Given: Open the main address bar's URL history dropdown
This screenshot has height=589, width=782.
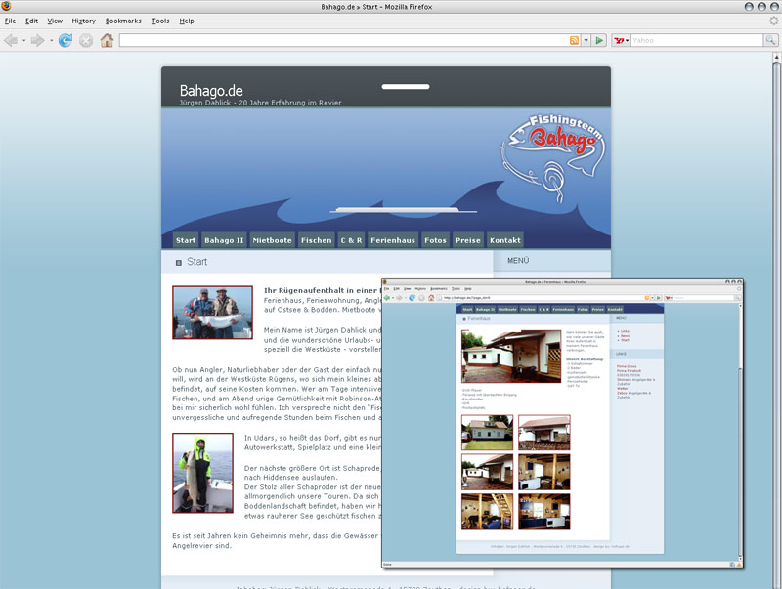Looking at the screenshot, I should click(586, 40).
